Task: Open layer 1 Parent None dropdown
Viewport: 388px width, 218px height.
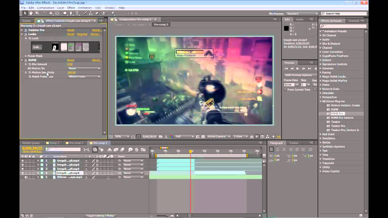Action: click(x=133, y=161)
